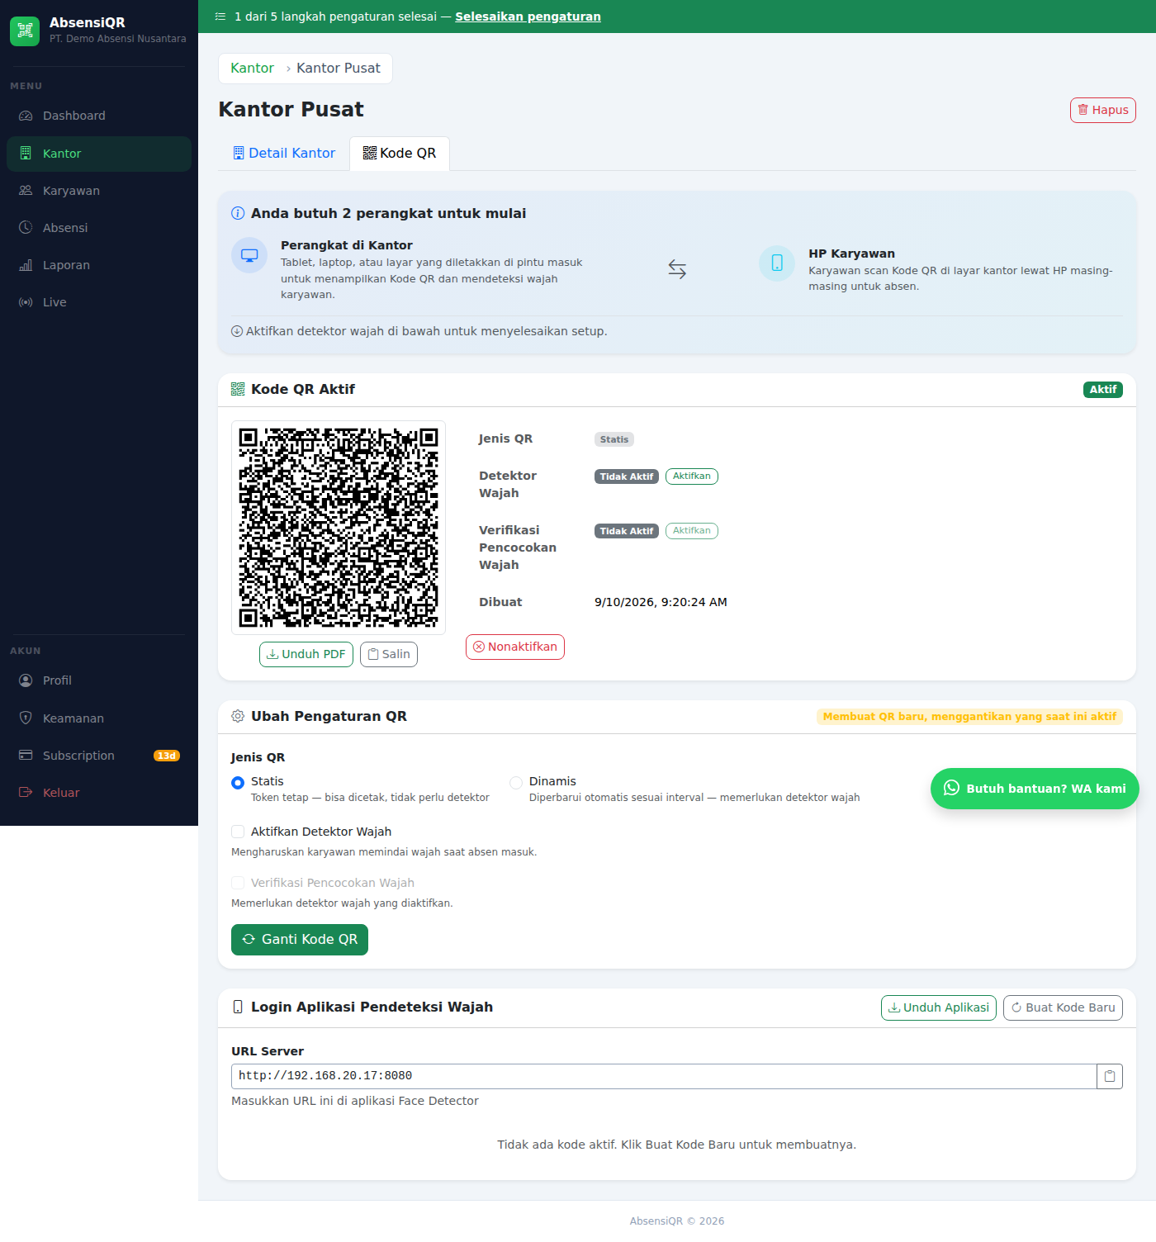
Task: Enable the Aktifkan Detektor Wajah checkbox
Action: pos(238,832)
